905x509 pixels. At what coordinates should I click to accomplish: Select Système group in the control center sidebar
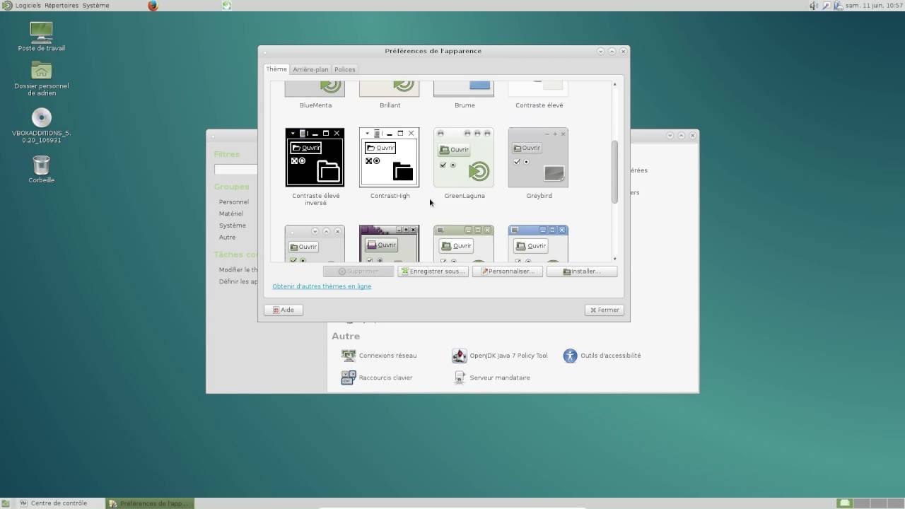(x=233, y=226)
